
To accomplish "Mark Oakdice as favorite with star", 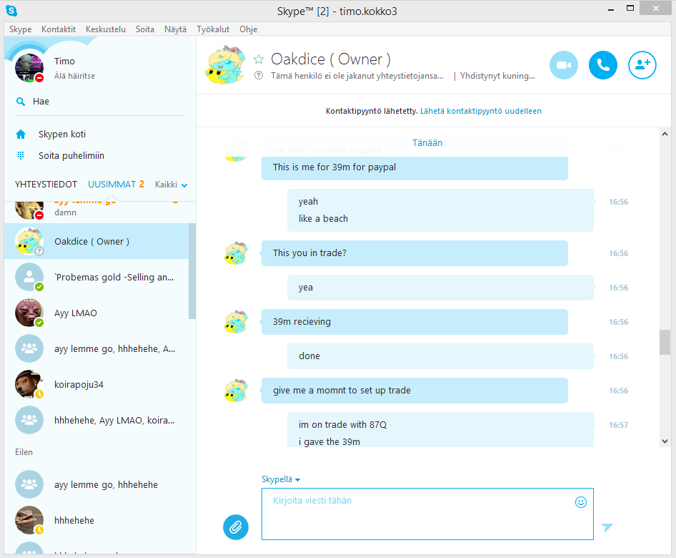I will click(259, 59).
